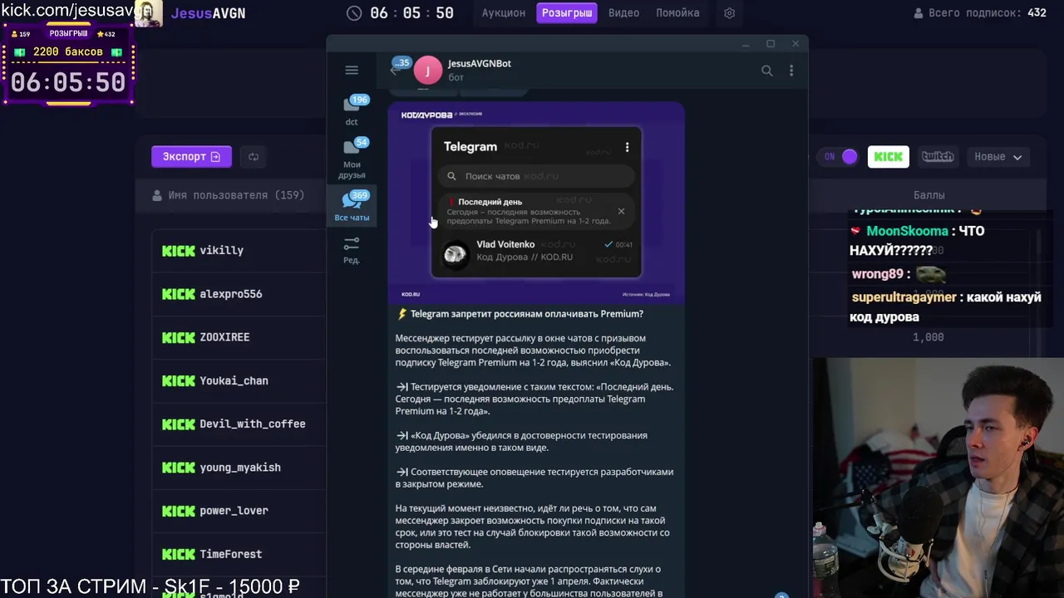Click the KICK icon beside power_lover
This screenshot has height=598, width=1064.
[x=179, y=511]
